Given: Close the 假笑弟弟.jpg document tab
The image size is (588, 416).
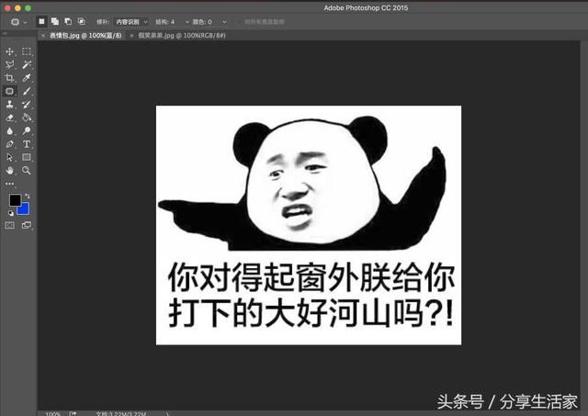Looking at the screenshot, I should click(131, 36).
